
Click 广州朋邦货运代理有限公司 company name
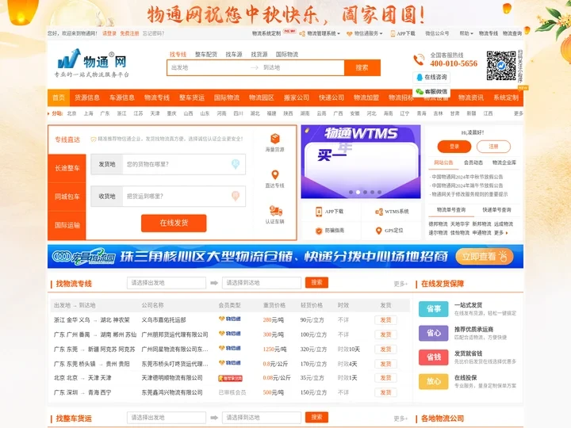[x=174, y=334]
